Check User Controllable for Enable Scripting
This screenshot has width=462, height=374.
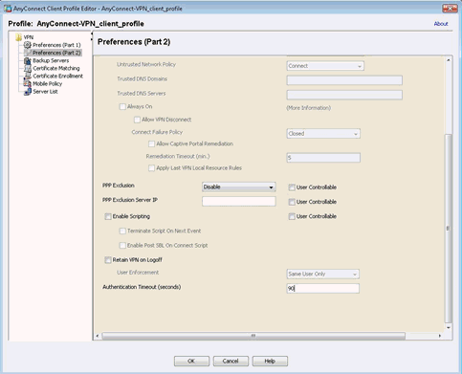click(x=292, y=216)
